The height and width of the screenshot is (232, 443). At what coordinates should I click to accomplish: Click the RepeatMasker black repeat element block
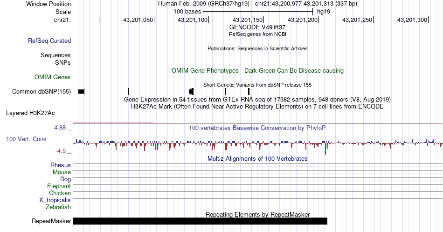click(200, 221)
